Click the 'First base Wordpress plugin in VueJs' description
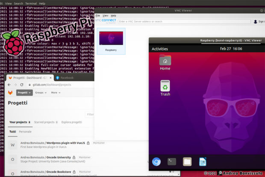Viewport: 265px width, 177px height. click(44, 147)
